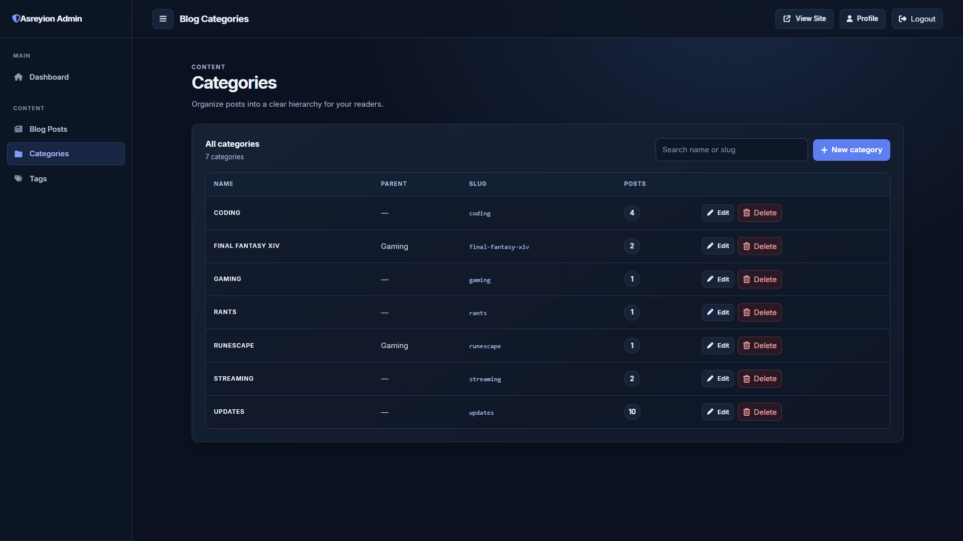
Task: Open Blog Posts via the newspaper icon
Action: 19,129
